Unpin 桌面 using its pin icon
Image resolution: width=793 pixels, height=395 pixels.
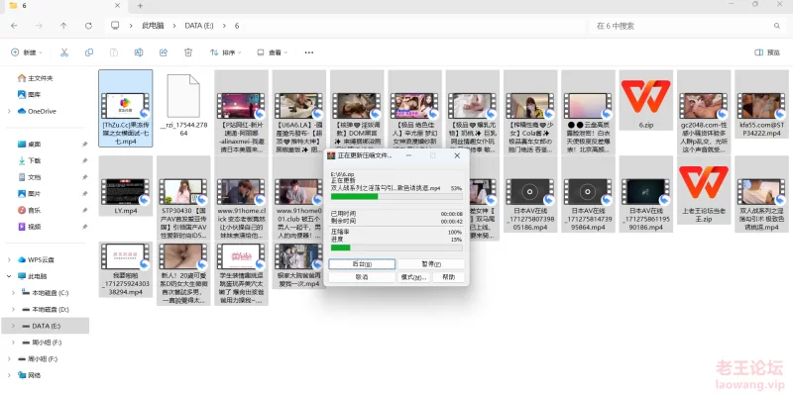coord(84,144)
